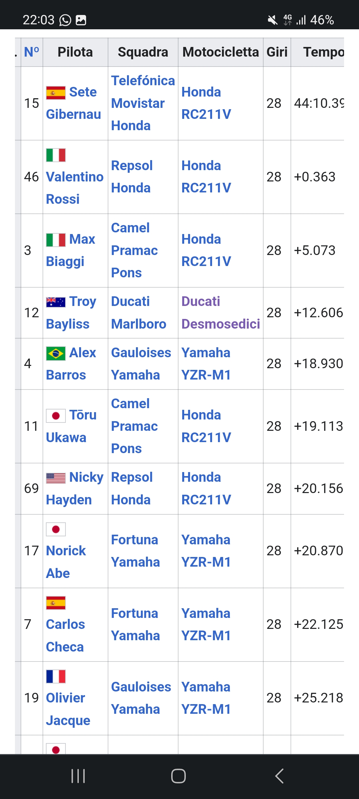Open the Nº column header link
Screen dimensions: 359x799
pyautogui.click(x=32, y=52)
